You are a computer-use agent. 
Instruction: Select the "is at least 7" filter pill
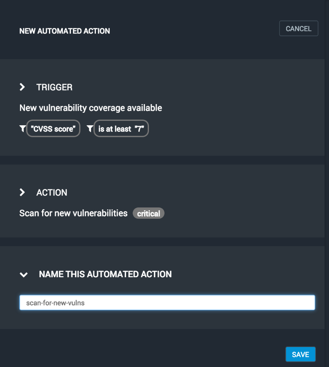(x=121, y=129)
